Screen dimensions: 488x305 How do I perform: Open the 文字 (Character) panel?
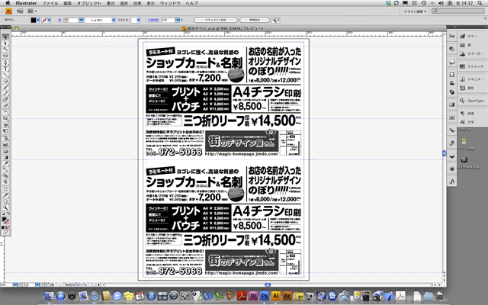pos(467,121)
